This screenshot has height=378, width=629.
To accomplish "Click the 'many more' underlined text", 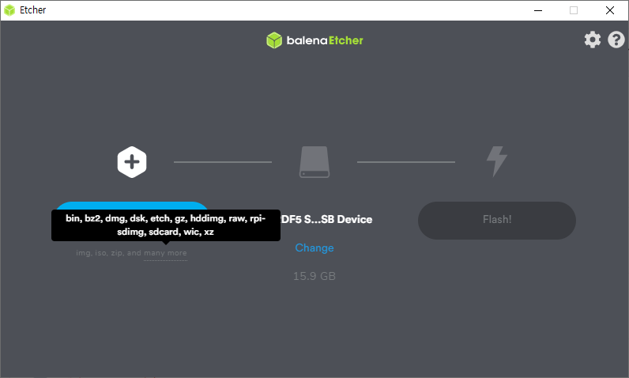I will (x=165, y=253).
